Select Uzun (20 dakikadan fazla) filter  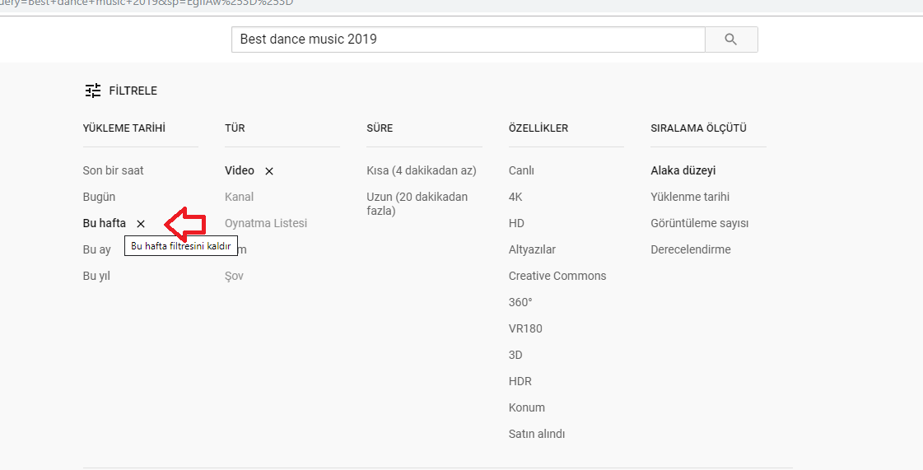click(417, 203)
